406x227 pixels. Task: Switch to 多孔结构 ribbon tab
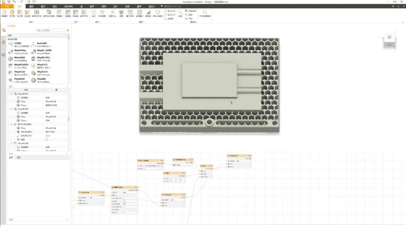(x=69, y=6)
